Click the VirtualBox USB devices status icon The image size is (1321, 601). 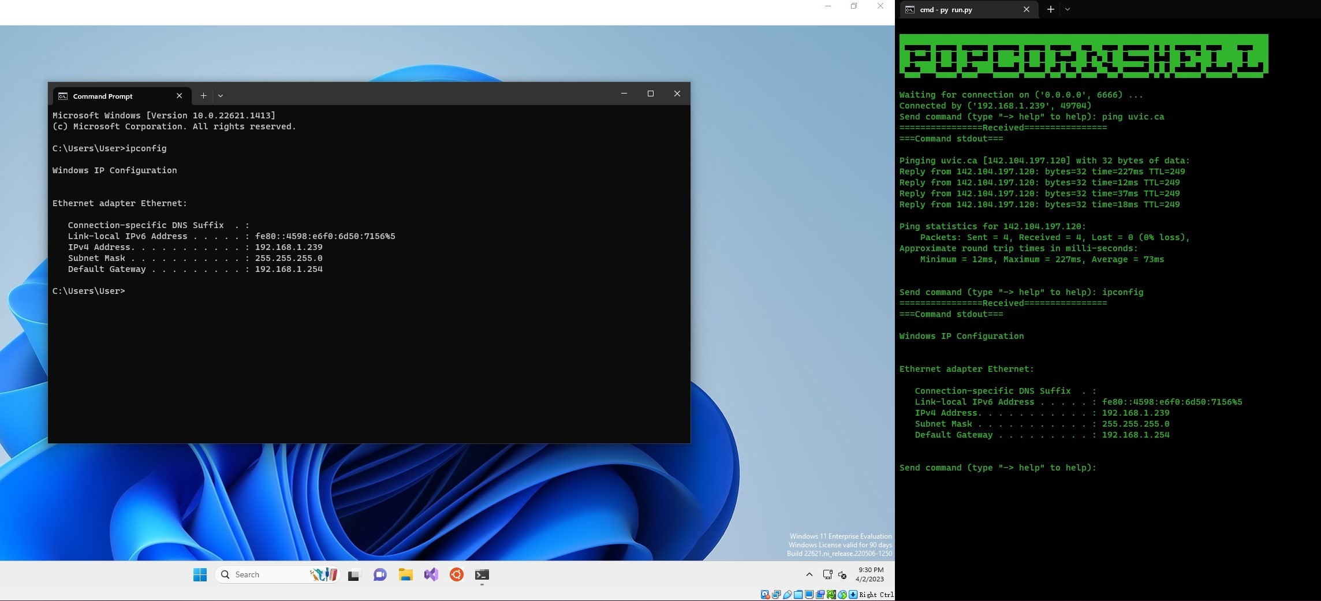click(x=788, y=595)
